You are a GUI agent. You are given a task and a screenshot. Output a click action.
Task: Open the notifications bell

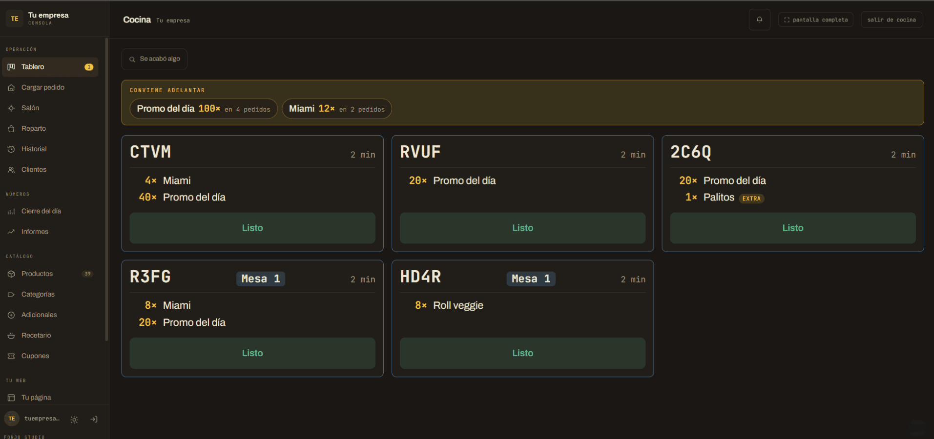click(x=759, y=20)
